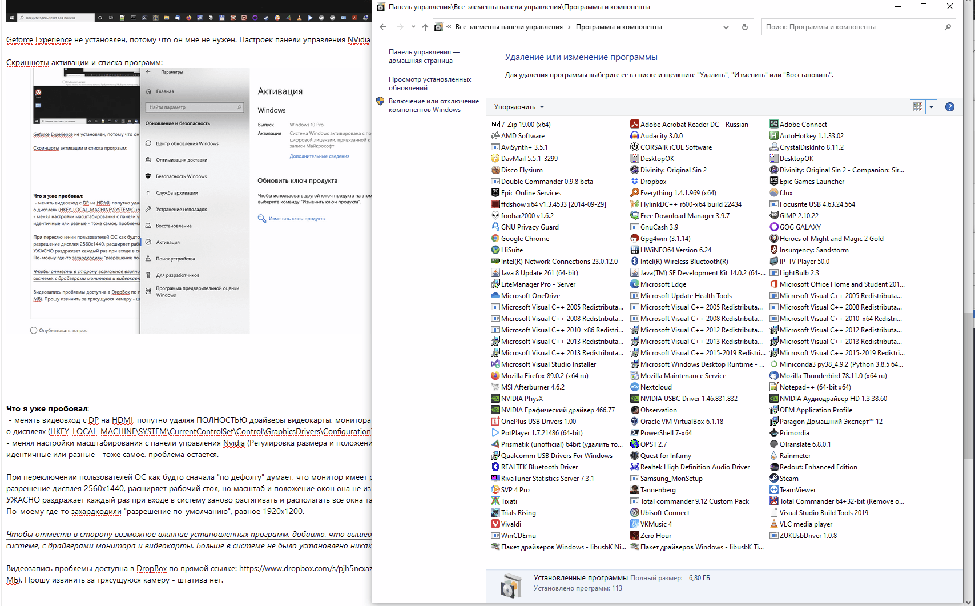Click the taskbar search box in document
This screenshot has width=975, height=606.
point(56,18)
